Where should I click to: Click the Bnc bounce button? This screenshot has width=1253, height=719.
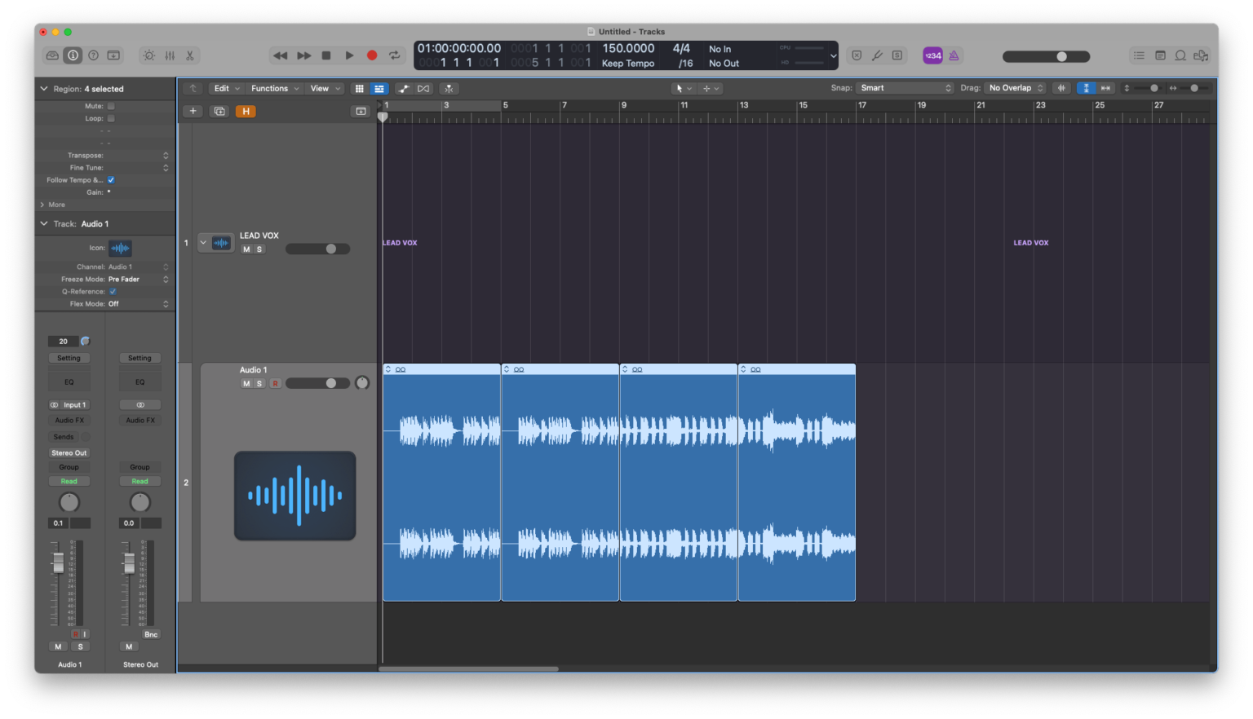click(151, 634)
